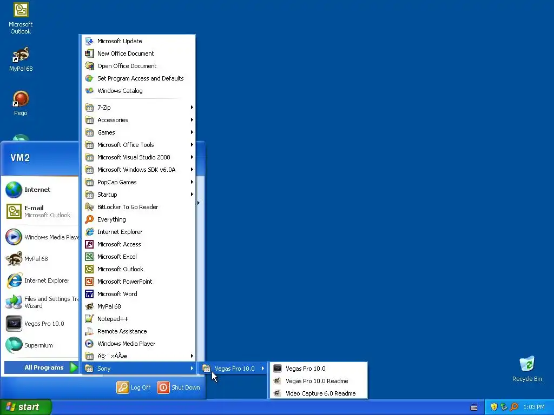The image size is (554, 415).
Task: Expand the Accessories submenu
Action: [138, 120]
